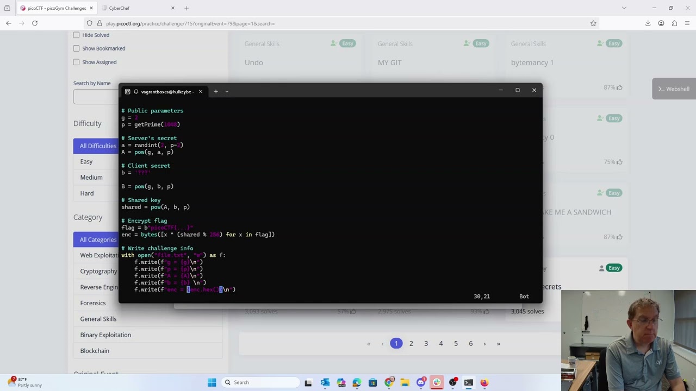Go to page 5 of challenges

[x=456, y=343]
